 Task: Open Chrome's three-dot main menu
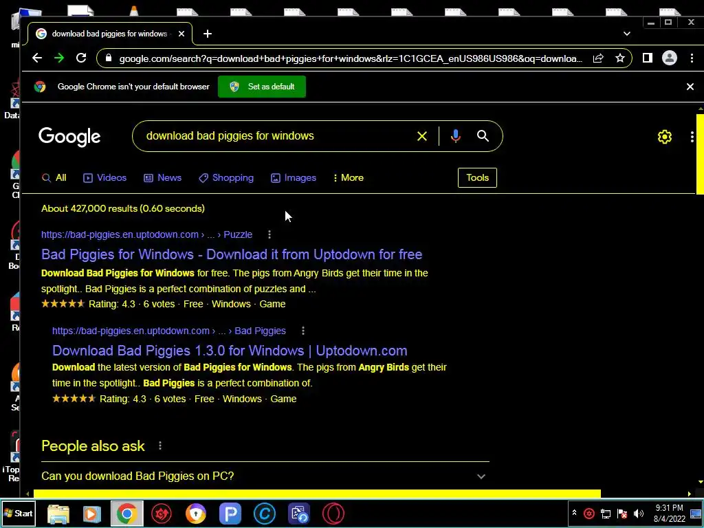[x=692, y=58]
